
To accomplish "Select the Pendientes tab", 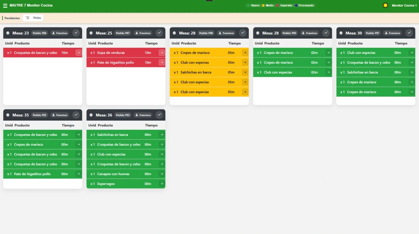I will [12, 18].
